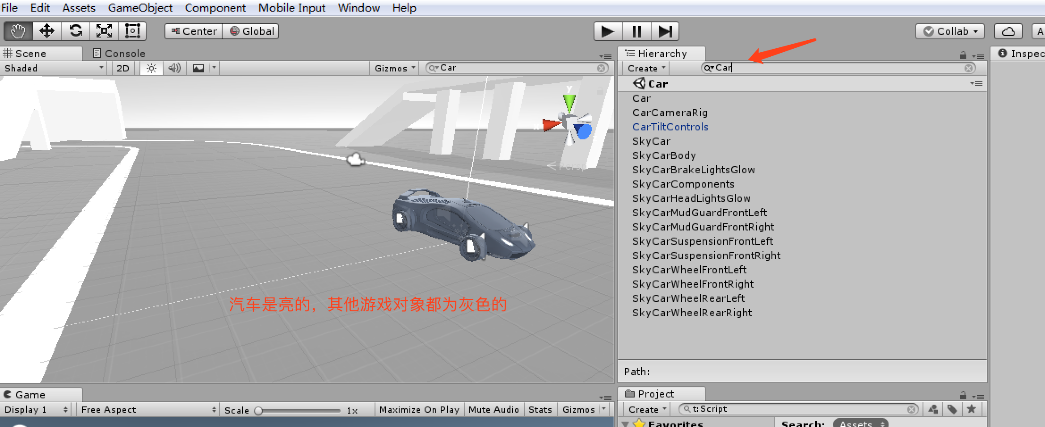Image resolution: width=1045 pixels, height=427 pixels.
Task: Select SkyCarWheelFrontLeft in the Hierarchy
Action: point(689,269)
